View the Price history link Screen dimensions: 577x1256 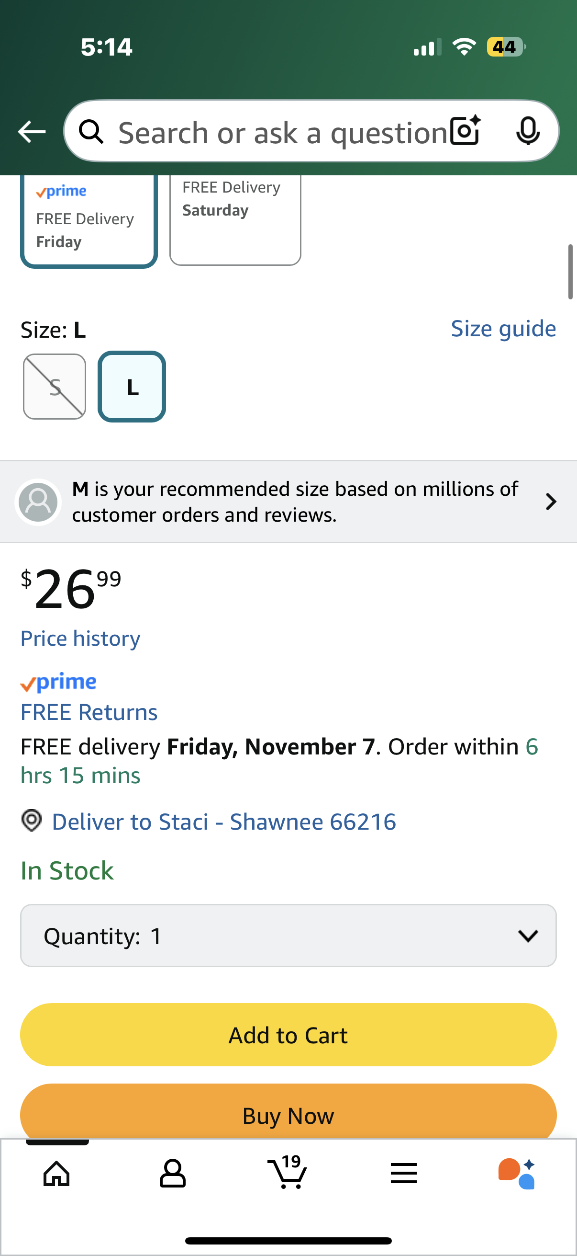[80, 638]
